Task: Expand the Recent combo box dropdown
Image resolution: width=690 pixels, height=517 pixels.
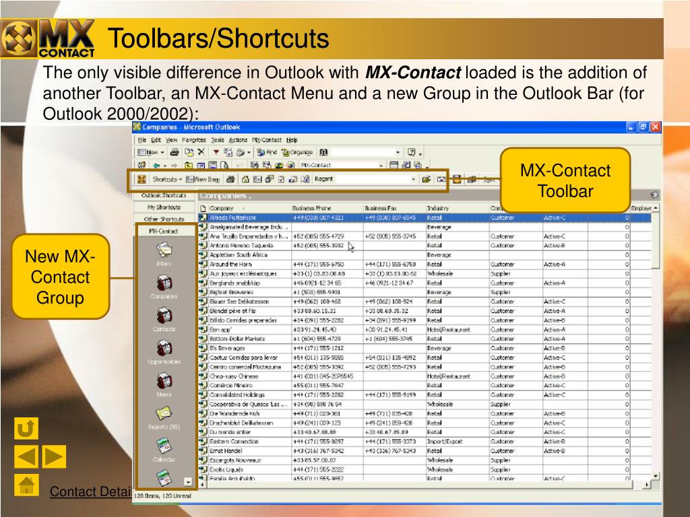Action: pos(413,179)
